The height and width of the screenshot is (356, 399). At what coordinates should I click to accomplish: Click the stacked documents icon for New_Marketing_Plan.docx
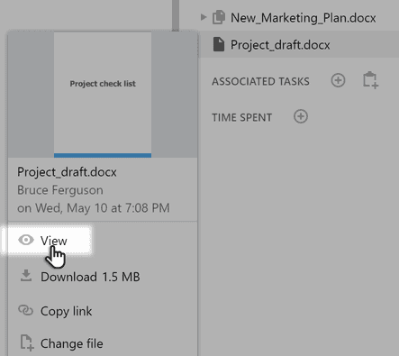219,17
